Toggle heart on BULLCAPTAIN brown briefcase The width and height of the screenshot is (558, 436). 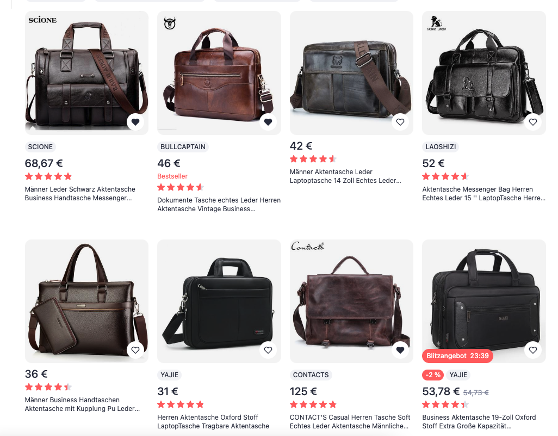tap(268, 122)
